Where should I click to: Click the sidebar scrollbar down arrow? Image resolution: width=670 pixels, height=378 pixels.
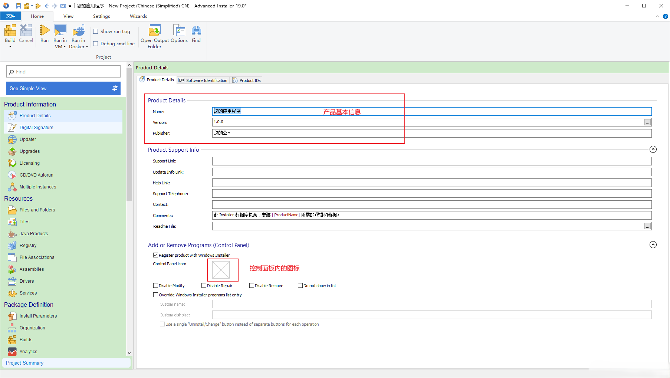pyautogui.click(x=129, y=353)
